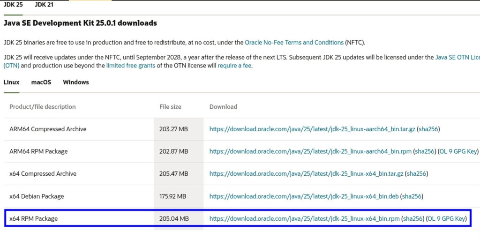Select the macOS platform tab

(41, 82)
